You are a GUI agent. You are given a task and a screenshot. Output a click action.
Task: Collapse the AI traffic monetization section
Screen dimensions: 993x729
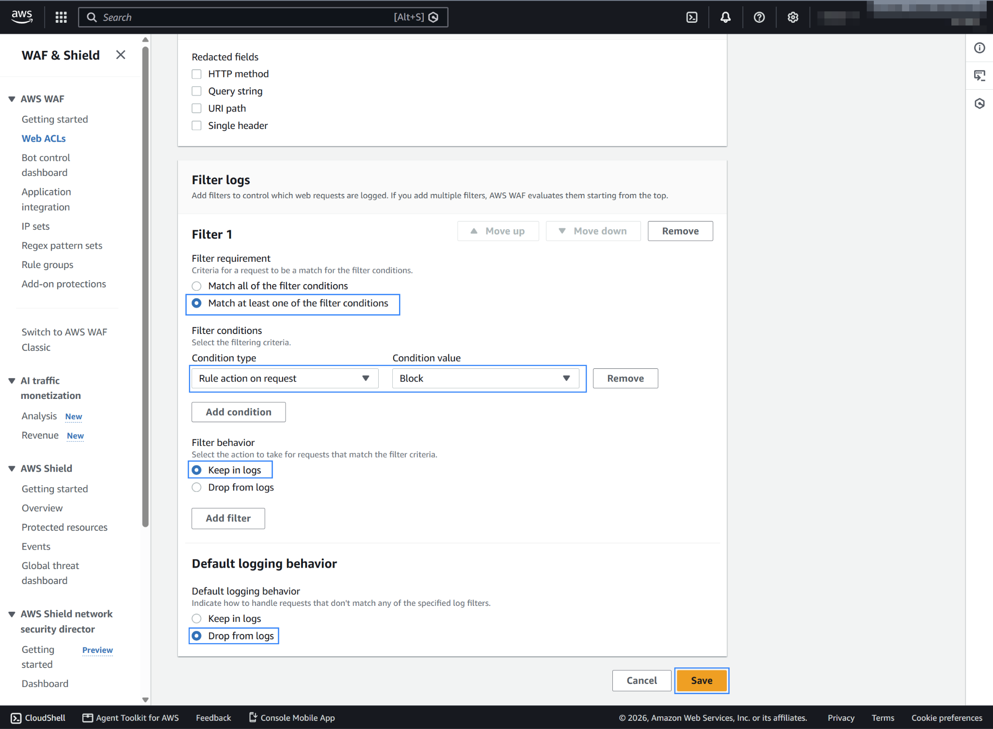(12, 380)
